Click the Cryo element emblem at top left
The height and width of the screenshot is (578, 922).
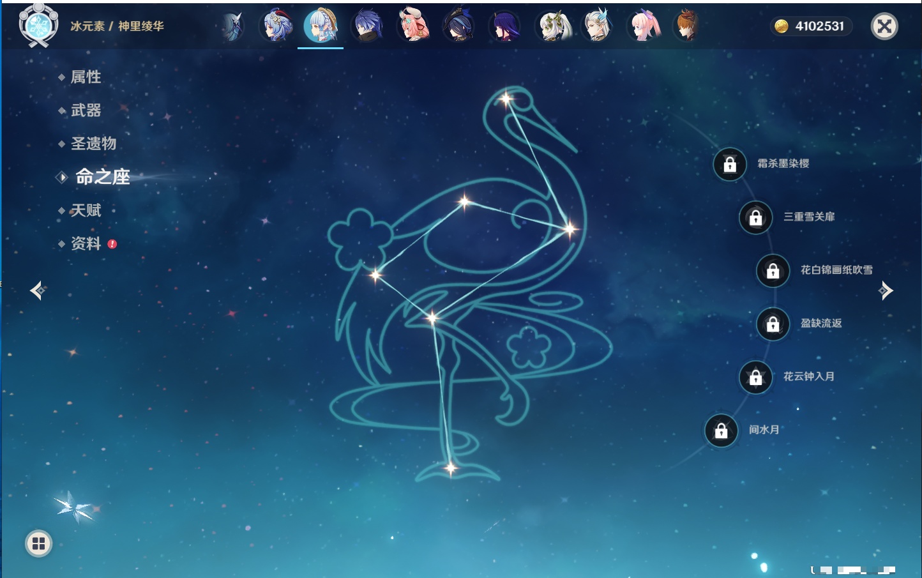click(x=38, y=26)
